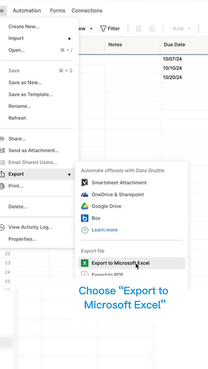Select View Activity Log entry
The image size is (208, 369).
pyautogui.click(x=30, y=227)
